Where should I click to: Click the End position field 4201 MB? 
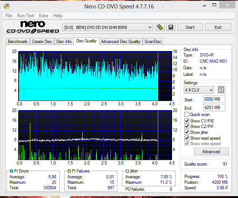(214, 108)
